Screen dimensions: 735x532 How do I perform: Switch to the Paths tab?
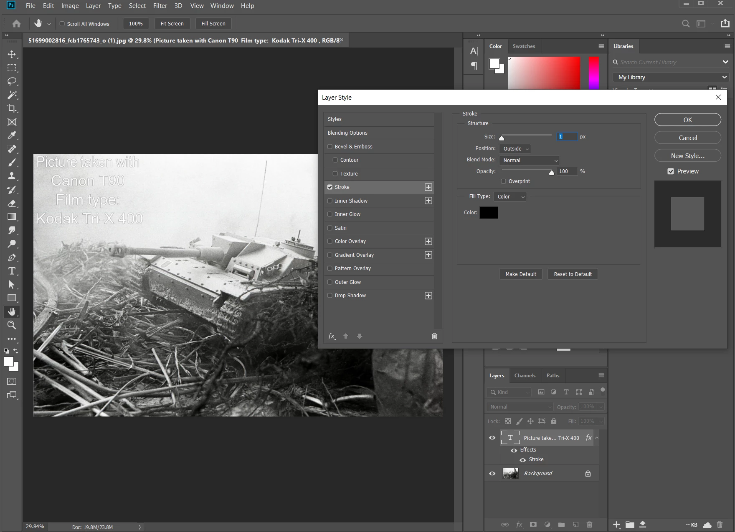click(x=553, y=376)
